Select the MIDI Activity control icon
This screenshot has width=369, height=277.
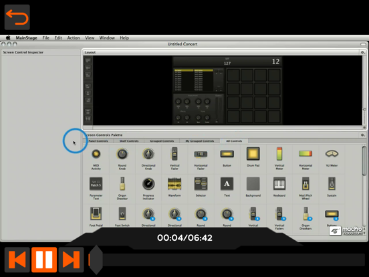click(96, 154)
